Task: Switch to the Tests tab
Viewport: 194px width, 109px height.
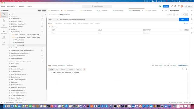Action: coord(92,24)
